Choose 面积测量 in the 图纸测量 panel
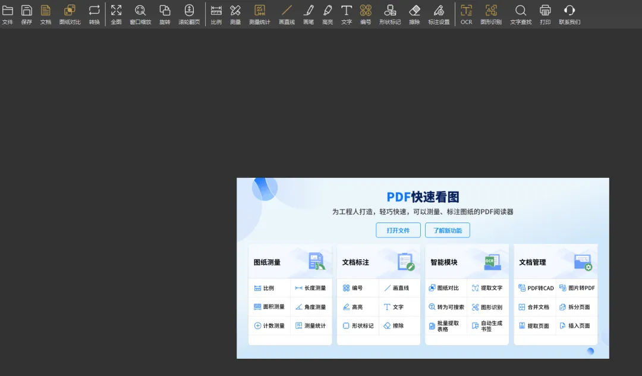Screen dimensions: 642x376 tap(269, 307)
